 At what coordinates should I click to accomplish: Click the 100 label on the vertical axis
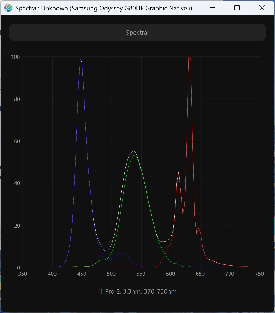click(15, 57)
